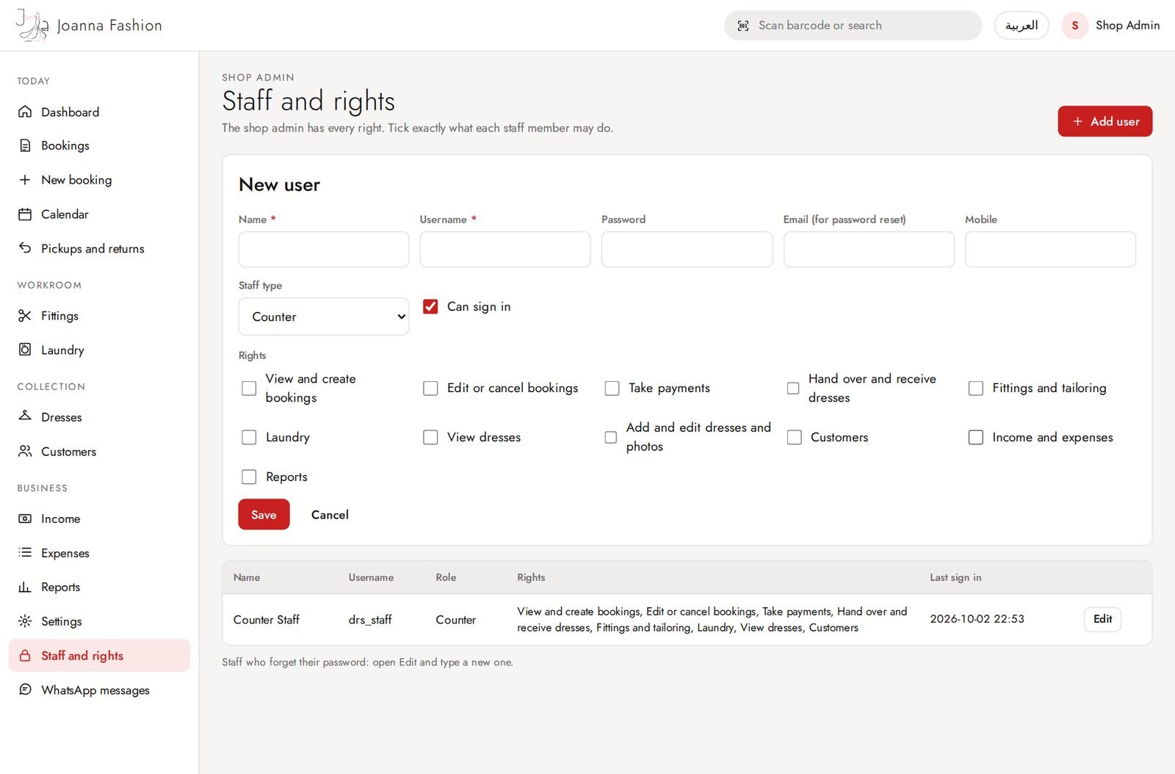Click the barcode scan icon in search bar
Screen dimensions: 1175x774
point(743,26)
